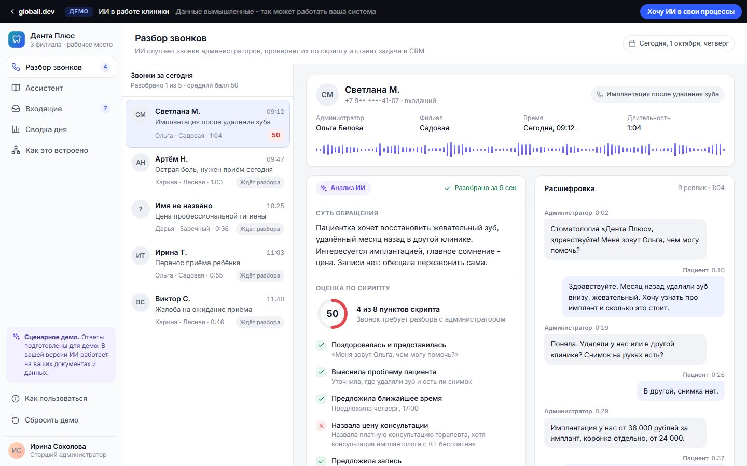Viewport: 747px width, 466px height.
Task: Click the info icon beside Как пользоваться
Action: pos(16,399)
